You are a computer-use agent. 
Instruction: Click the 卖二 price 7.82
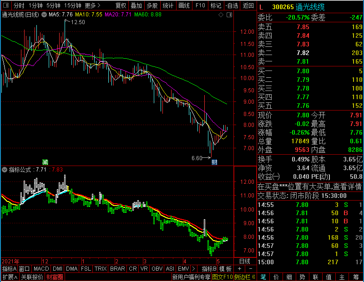(303, 53)
